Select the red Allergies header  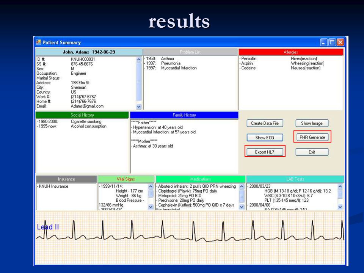coord(291,52)
